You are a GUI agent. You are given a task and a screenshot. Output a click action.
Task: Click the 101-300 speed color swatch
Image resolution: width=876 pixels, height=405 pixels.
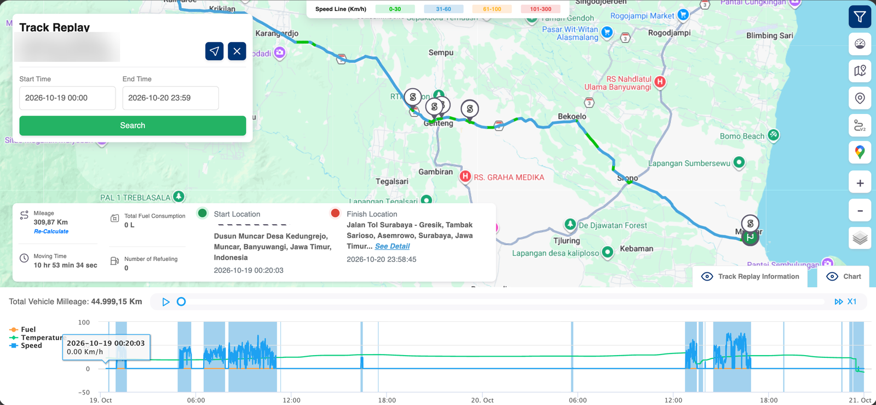tap(540, 9)
